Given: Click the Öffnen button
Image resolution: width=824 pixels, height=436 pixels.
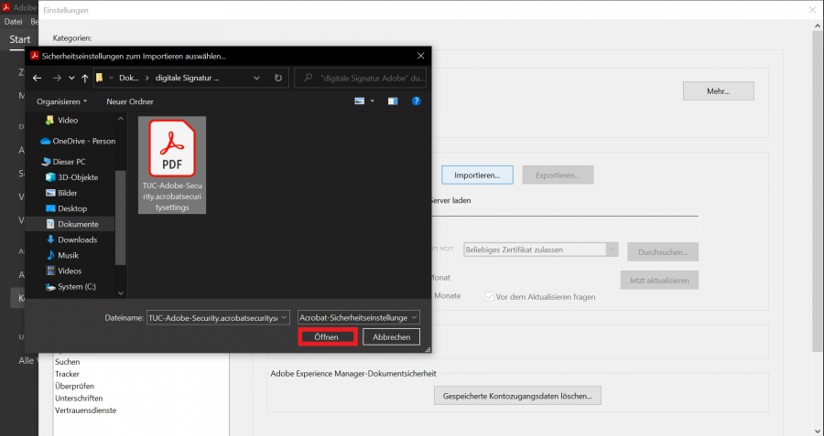Looking at the screenshot, I should 328,337.
